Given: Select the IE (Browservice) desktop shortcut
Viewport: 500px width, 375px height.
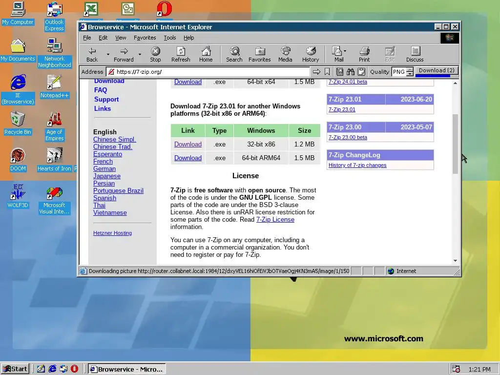Looking at the screenshot, I should [18, 90].
